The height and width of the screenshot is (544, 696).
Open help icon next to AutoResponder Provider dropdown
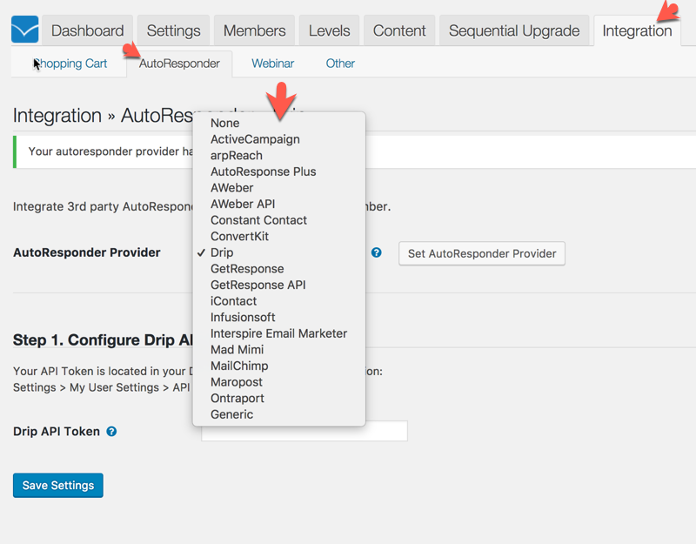click(x=377, y=252)
